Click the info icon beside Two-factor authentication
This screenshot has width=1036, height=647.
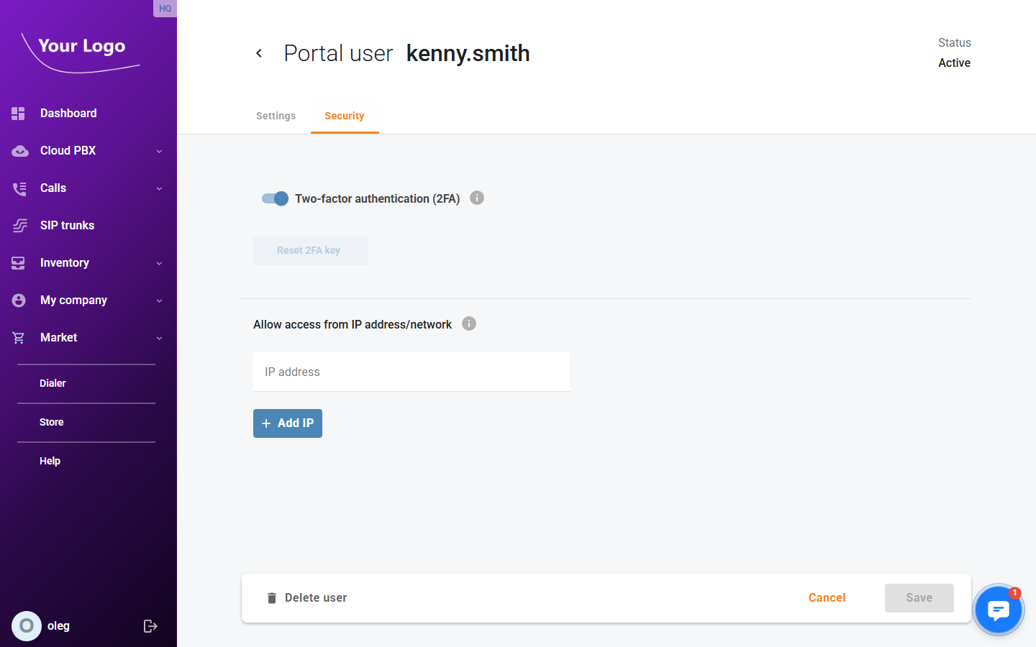pos(476,197)
